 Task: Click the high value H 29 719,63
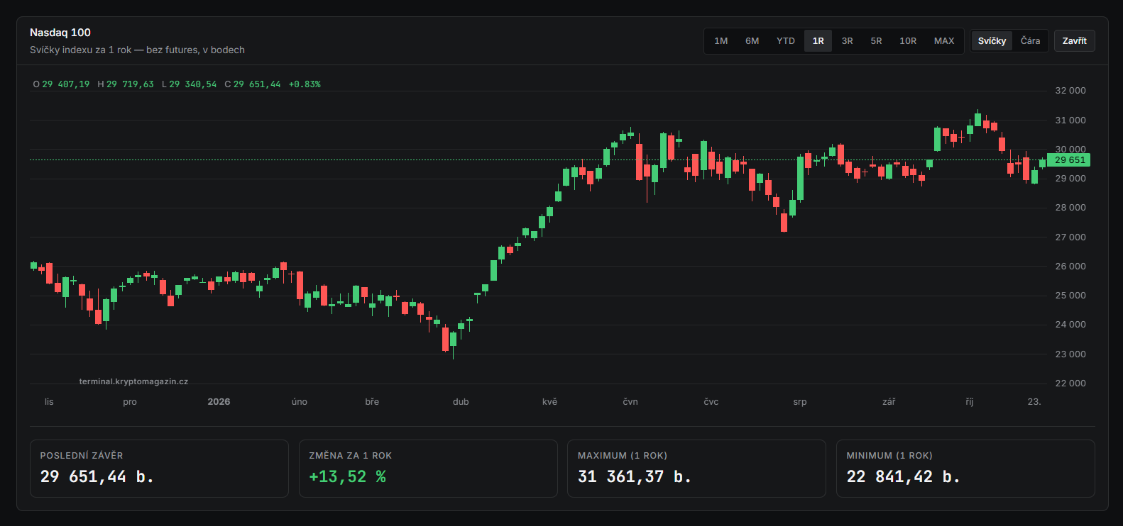[126, 84]
